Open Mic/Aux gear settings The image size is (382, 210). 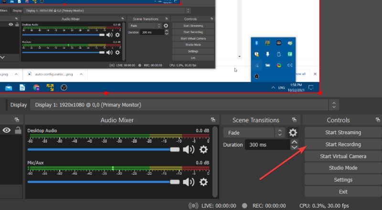coord(203,182)
